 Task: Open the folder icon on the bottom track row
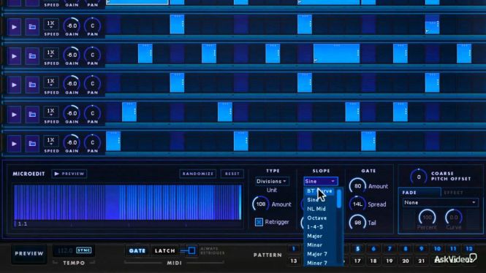[32, 144]
